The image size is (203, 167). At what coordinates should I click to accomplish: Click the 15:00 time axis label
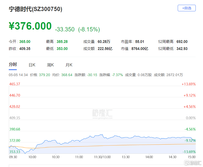point(191,157)
